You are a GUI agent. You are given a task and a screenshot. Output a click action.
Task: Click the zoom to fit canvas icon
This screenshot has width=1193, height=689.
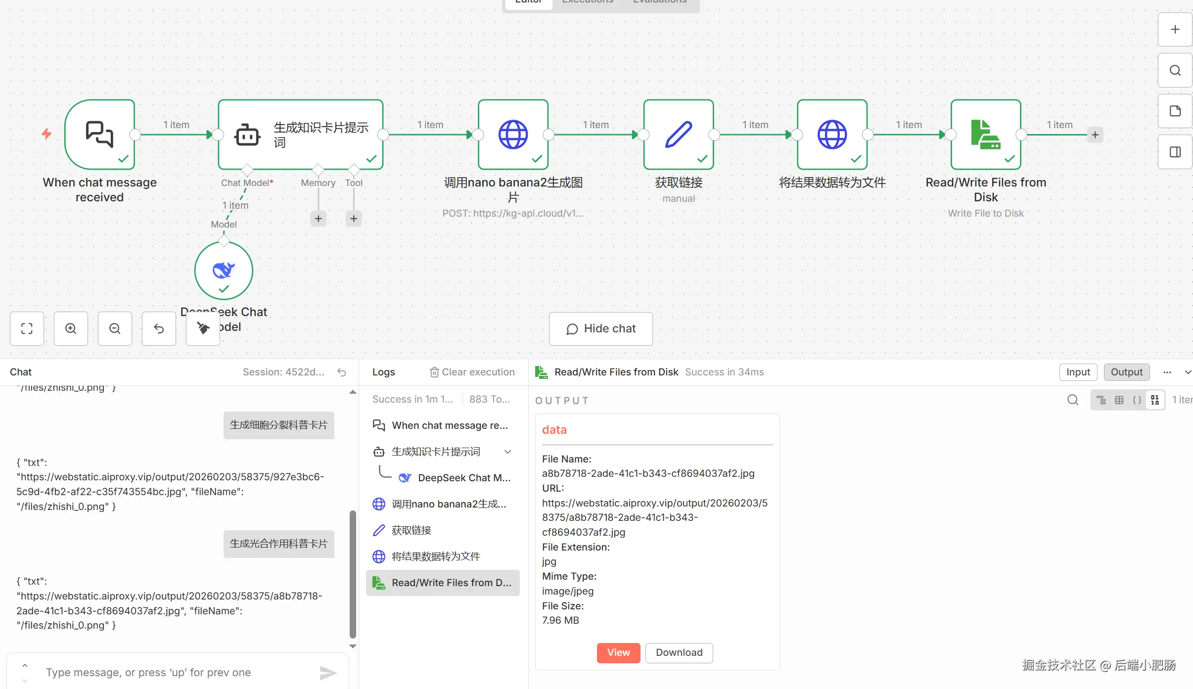[27, 328]
